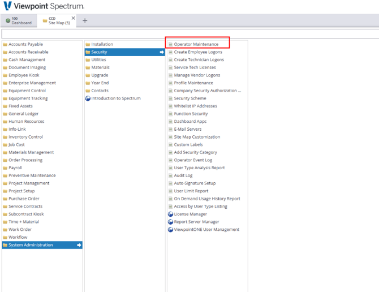Open the Accounts Receivable module
379x292 pixels.
click(28, 52)
